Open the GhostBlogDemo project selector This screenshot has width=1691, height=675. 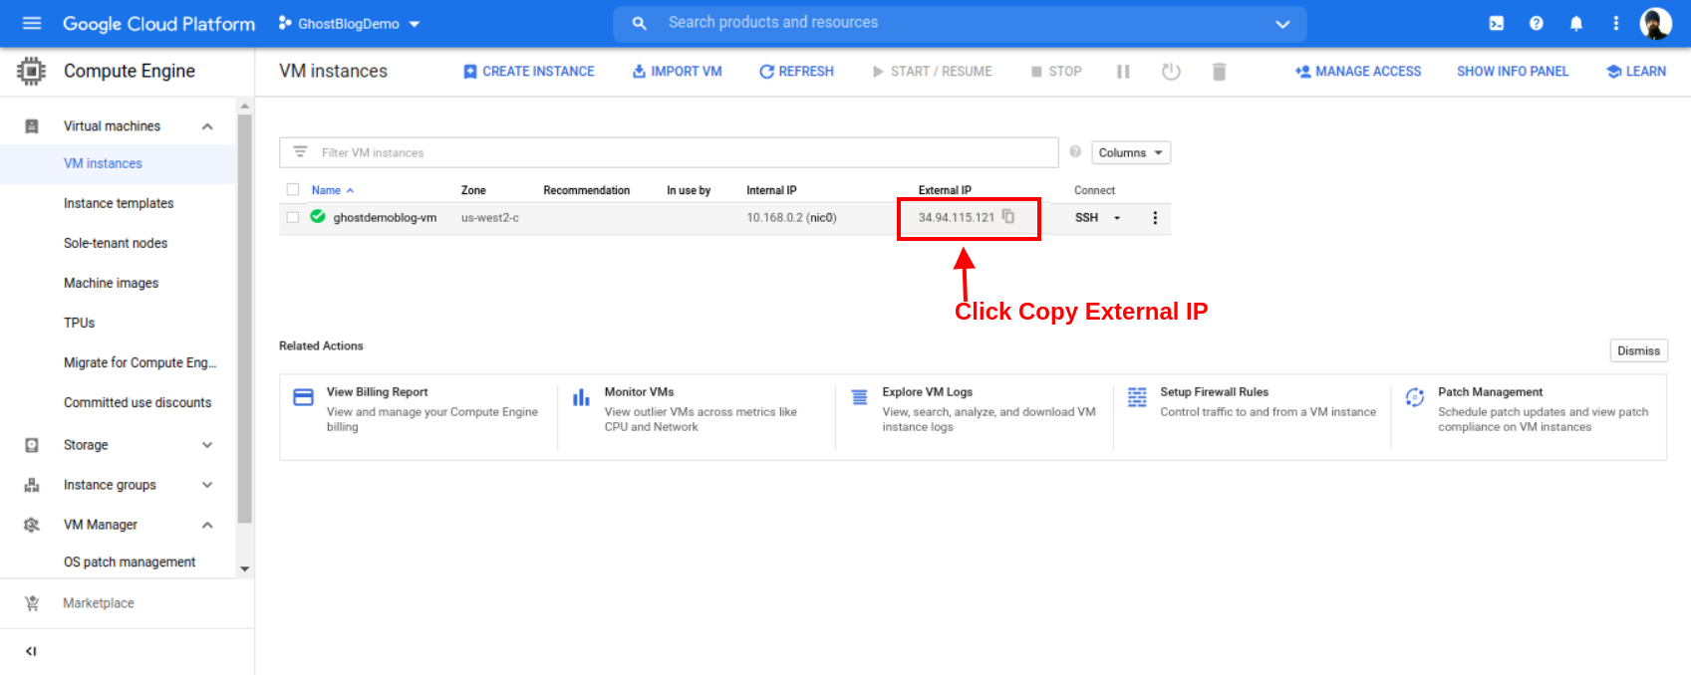(x=349, y=23)
